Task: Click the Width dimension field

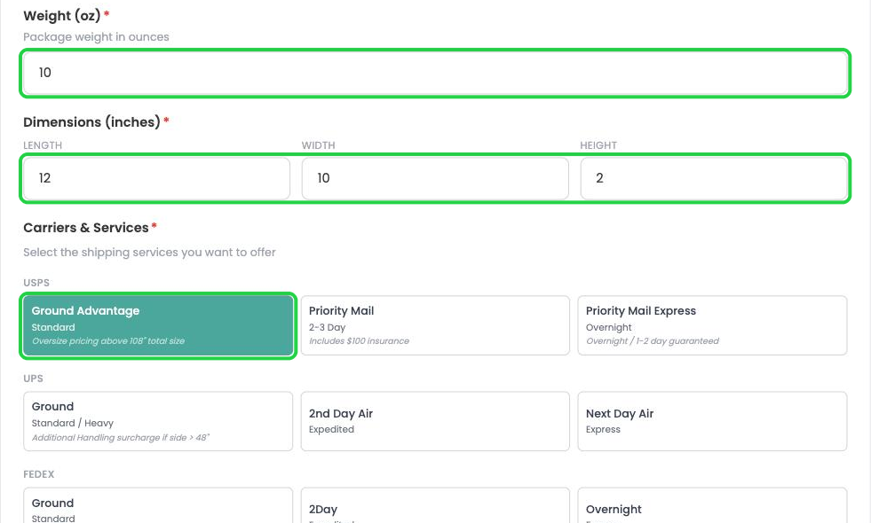Action: (435, 178)
